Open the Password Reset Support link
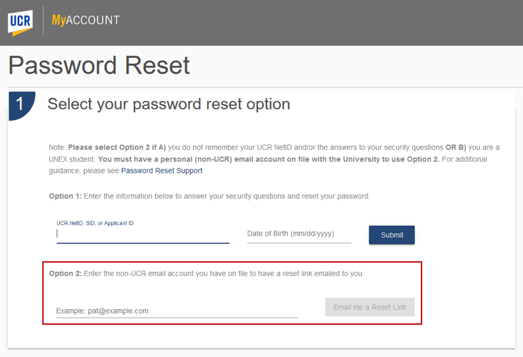The image size is (523, 357). click(162, 171)
